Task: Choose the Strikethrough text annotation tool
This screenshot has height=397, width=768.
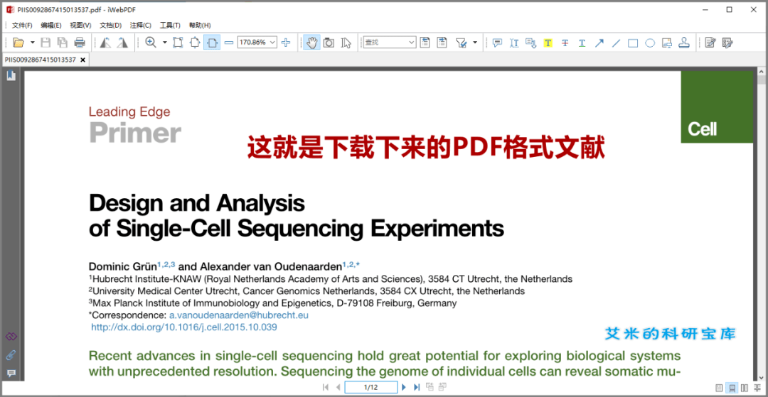Action: coord(565,43)
